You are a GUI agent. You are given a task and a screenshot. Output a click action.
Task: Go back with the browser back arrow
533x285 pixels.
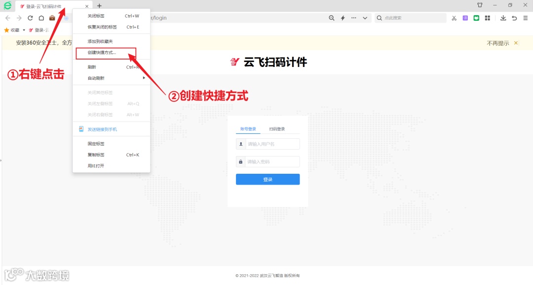[x=8, y=18]
